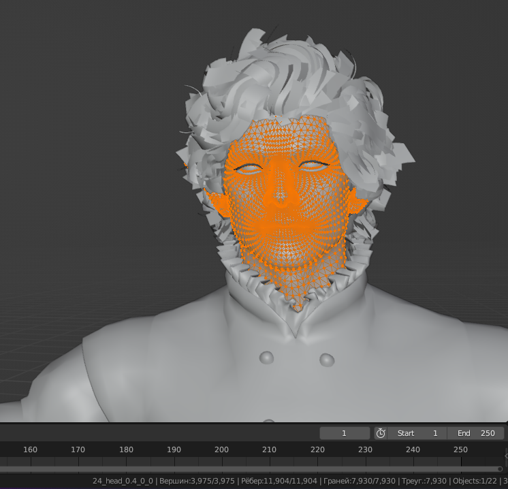Click the End frame field showing 250
The width and height of the screenshot is (508, 489).
tap(475, 433)
